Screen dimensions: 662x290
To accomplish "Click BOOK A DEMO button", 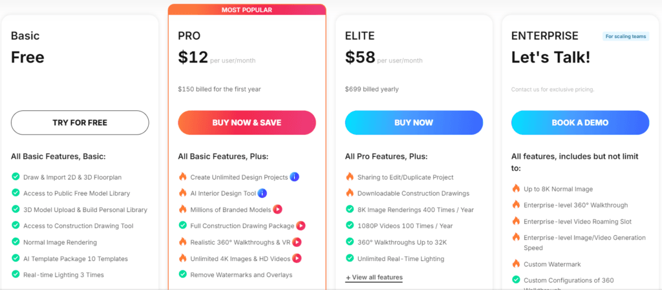I will coord(580,122).
